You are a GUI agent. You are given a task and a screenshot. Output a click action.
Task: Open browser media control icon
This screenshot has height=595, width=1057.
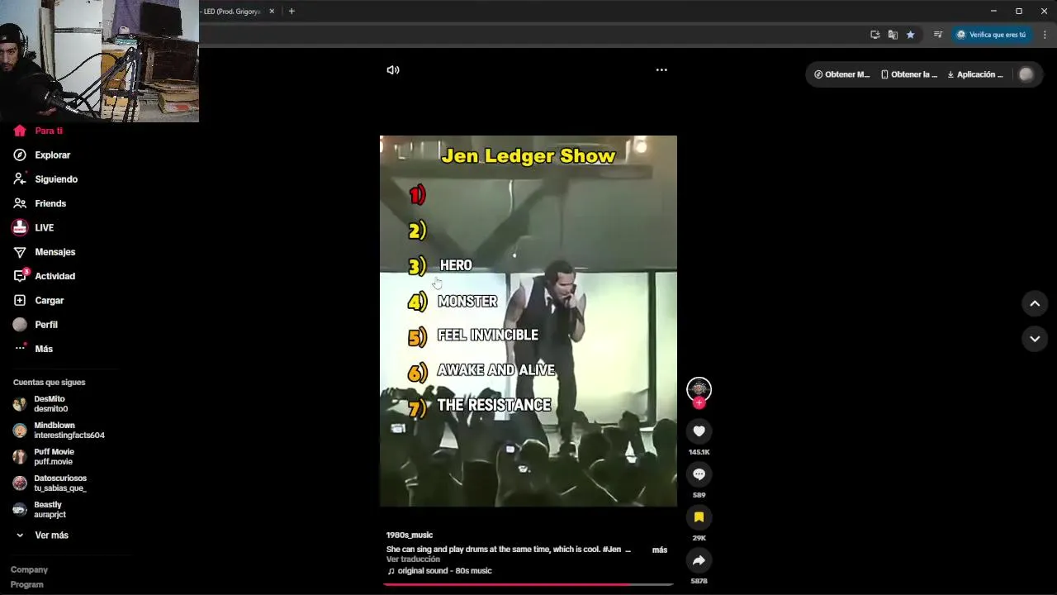(x=937, y=35)
